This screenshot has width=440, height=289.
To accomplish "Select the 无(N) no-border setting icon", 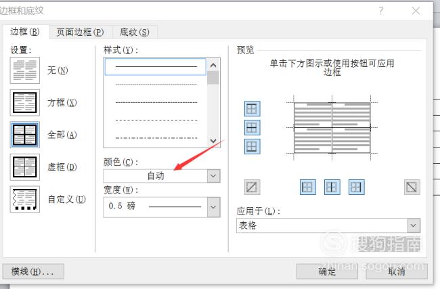I will tap(24, 70).
